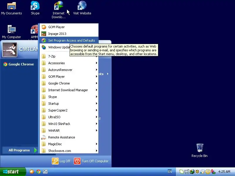Open the UltraISO program folder
Screen dimensions: 235x176
pyautogui.click(x=69, y=117)
